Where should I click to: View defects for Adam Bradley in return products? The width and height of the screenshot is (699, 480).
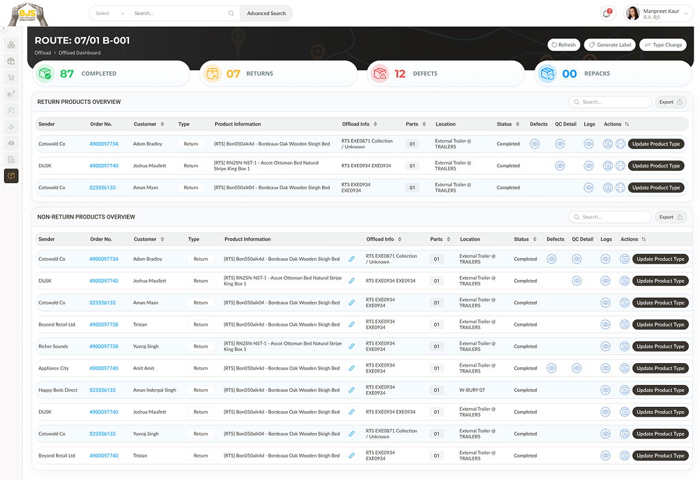(534, 144)
